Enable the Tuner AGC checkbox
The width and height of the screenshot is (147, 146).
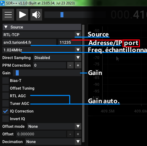pos(6,103)
